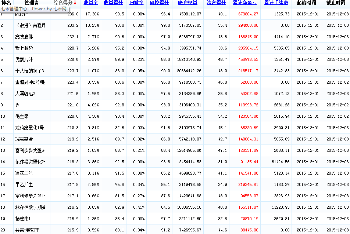Sort by the 累计手续费 column header
Screen dimensions: 350x234
point(276,3)
